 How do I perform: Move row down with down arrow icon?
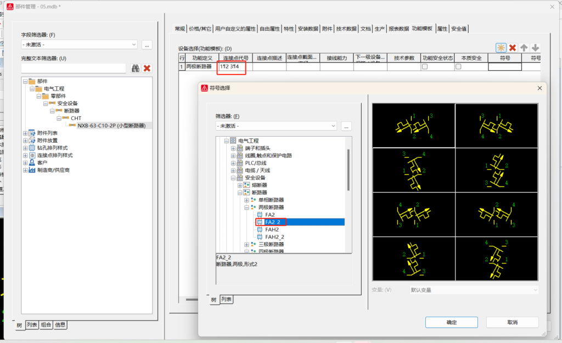tap(535, 48)
